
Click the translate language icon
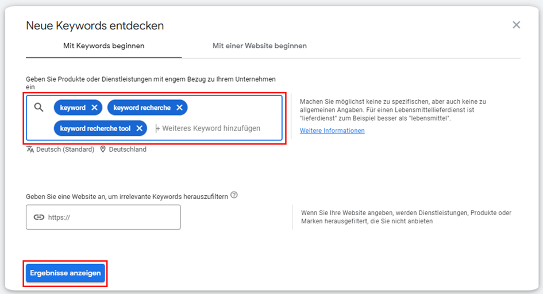click(30, 149)
